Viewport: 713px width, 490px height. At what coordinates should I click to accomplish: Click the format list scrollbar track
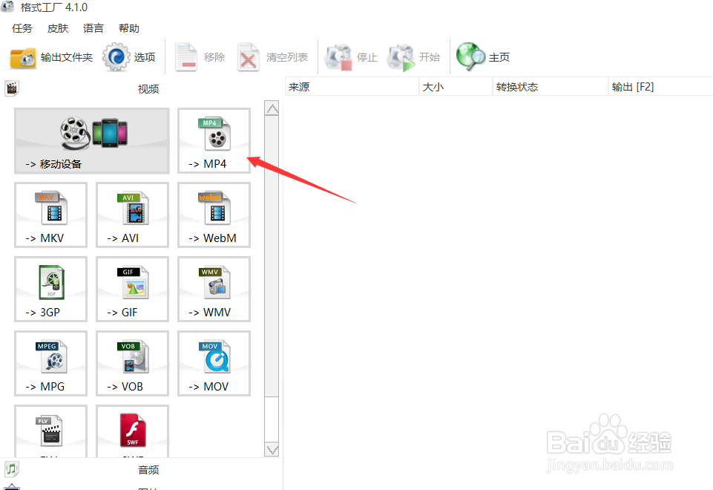tap(272, 419)
